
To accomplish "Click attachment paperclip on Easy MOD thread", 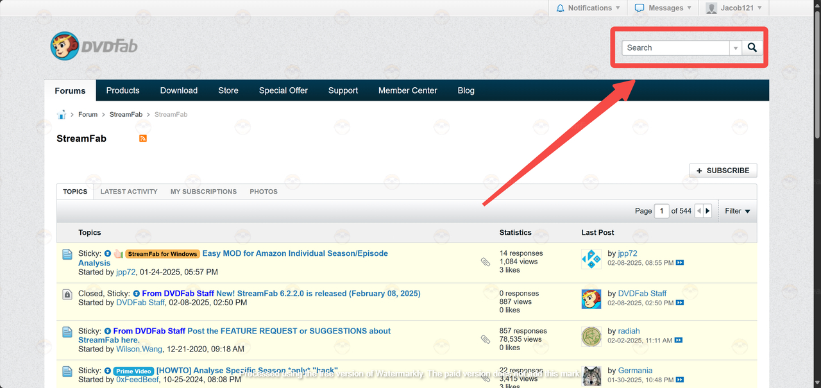I will coord(486,262).
